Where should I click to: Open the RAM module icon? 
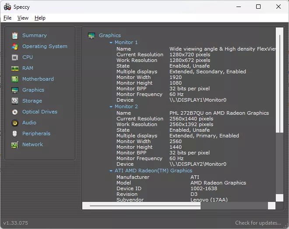tap(15, 68)
